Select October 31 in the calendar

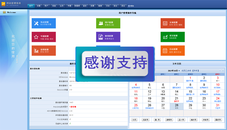[218, 106]
